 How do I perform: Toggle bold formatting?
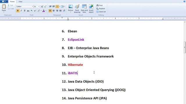pos(18,11)
